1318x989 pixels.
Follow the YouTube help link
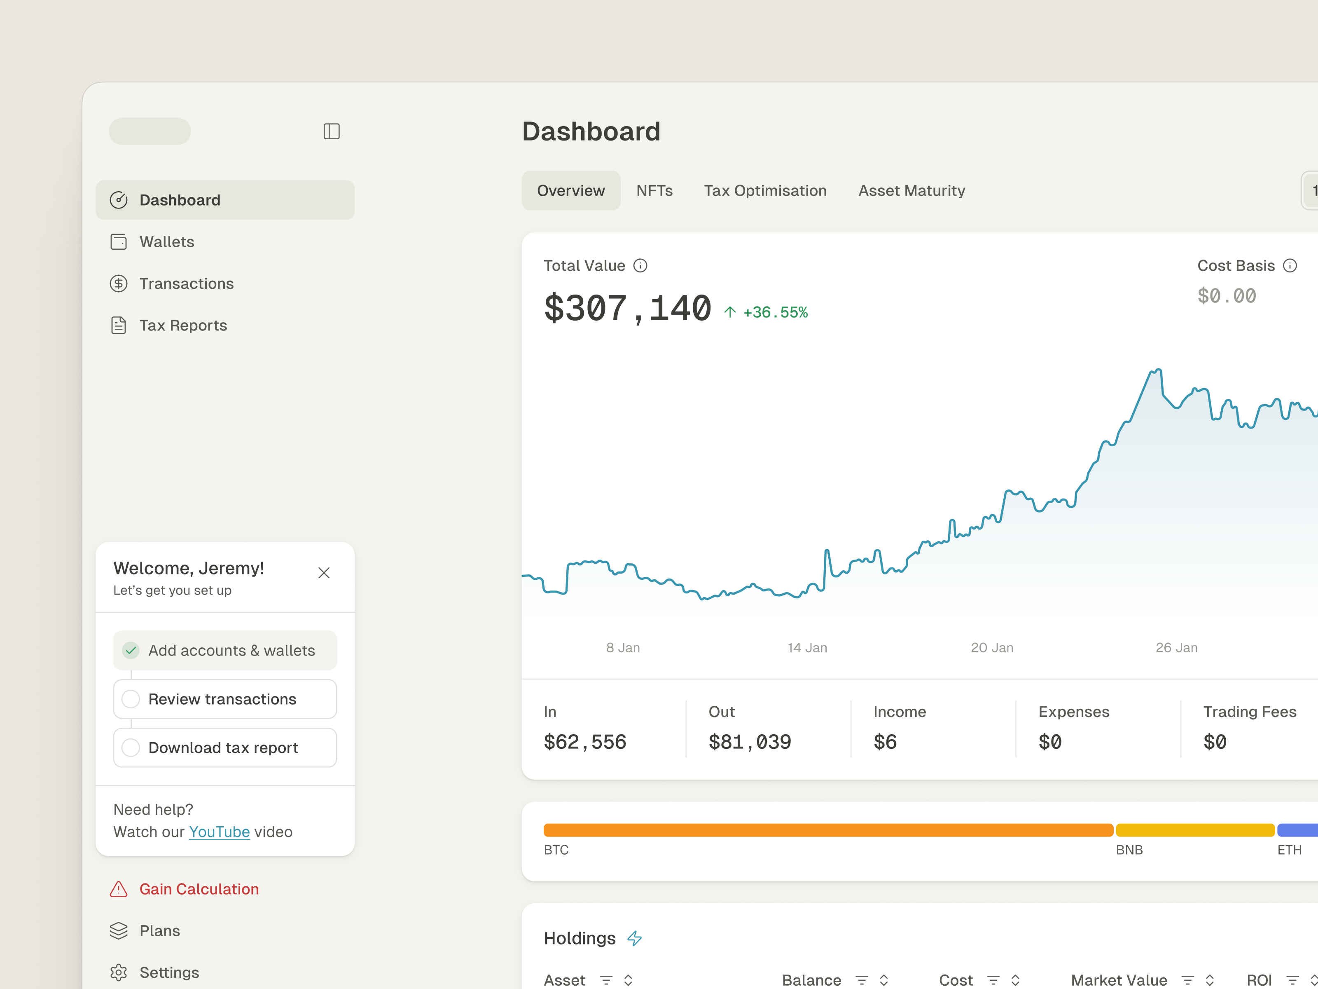point(219,832)
